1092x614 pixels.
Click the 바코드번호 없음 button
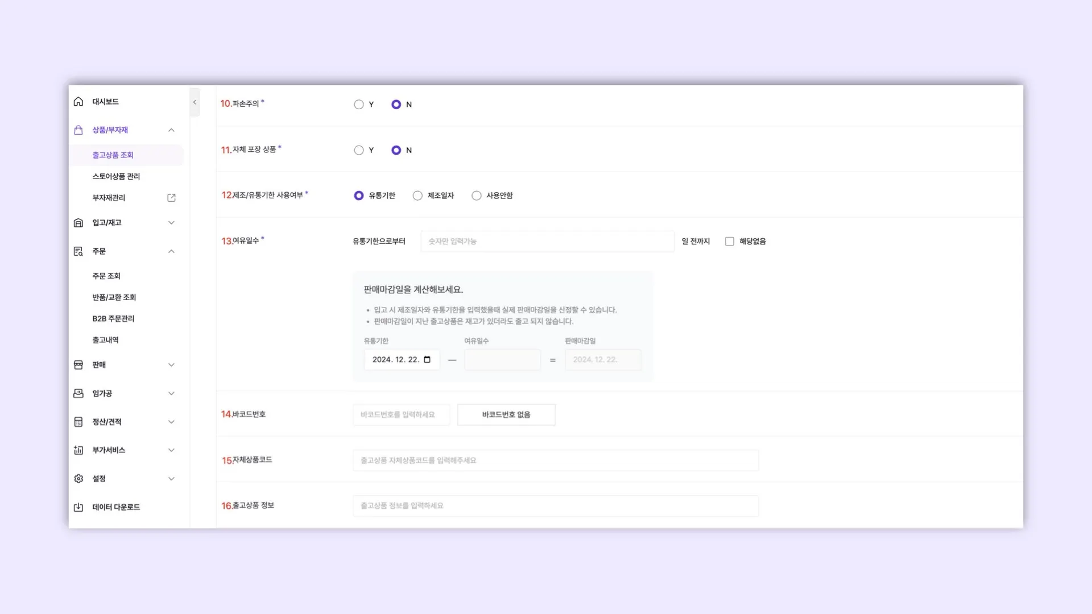[x=506, y=415]
